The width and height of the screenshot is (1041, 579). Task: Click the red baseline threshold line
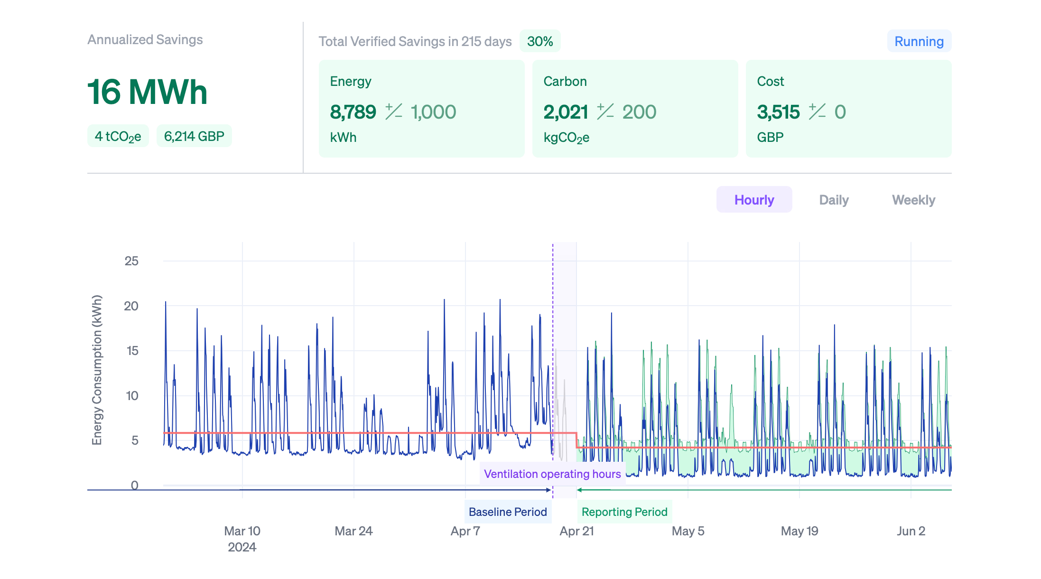(332, 433)
